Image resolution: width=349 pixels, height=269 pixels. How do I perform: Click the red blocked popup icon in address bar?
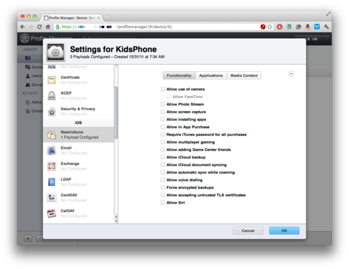[263, 27]
